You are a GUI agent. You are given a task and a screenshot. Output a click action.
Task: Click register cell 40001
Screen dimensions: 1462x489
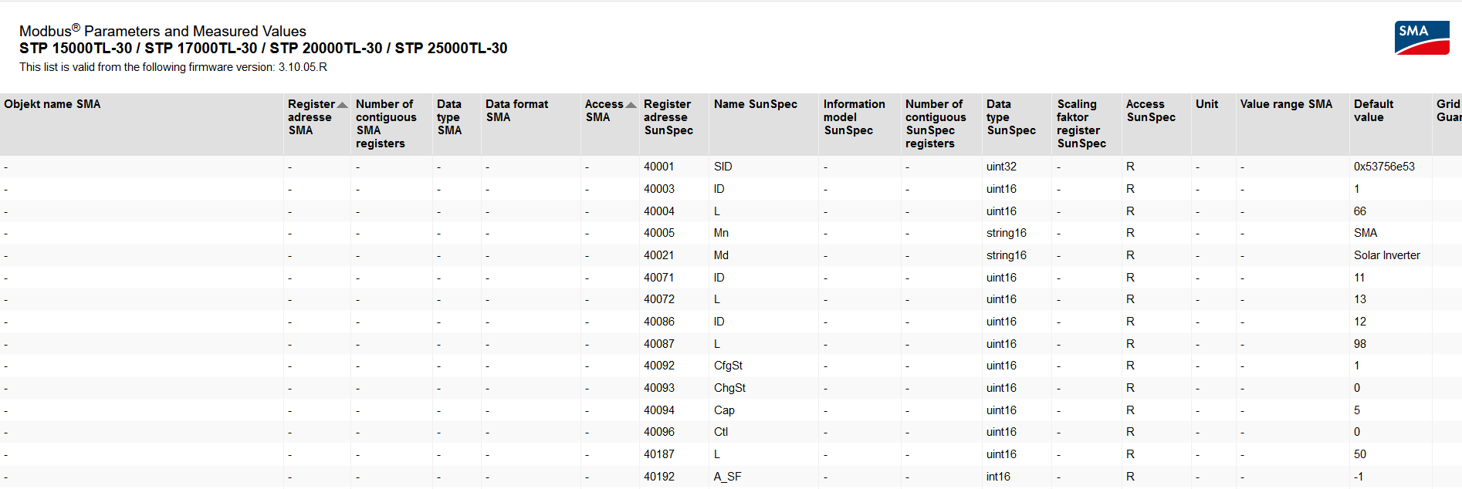tap(658, 167)
